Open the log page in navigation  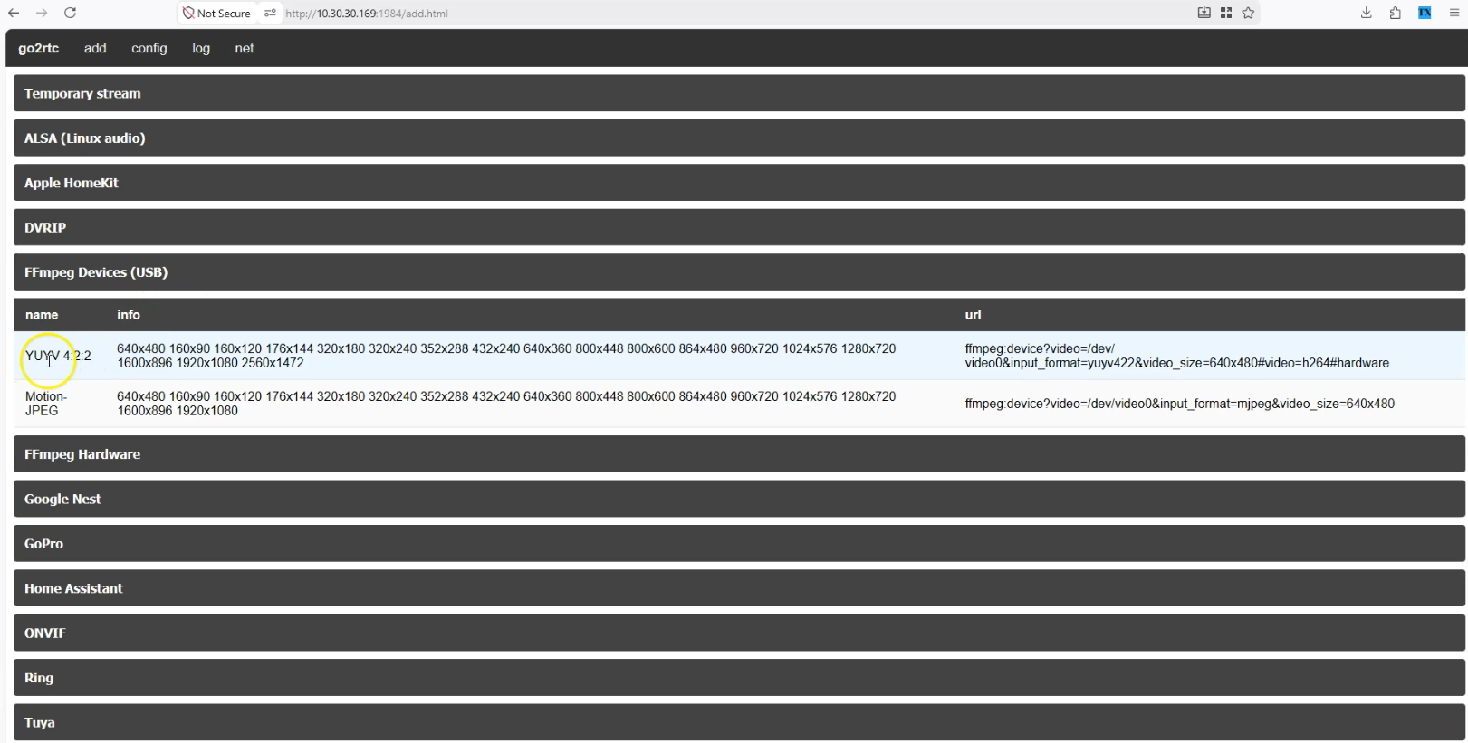201,48
